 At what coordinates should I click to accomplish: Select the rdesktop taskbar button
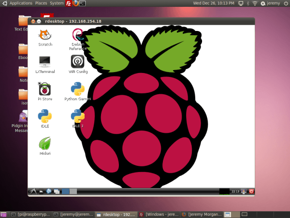tap(116, 215)
